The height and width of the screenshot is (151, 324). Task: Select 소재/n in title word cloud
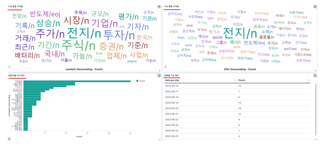267,32
